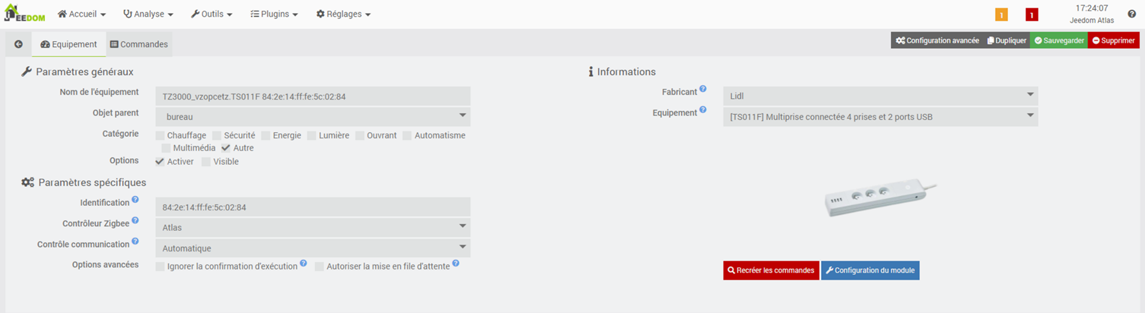Check Ignorer la confirmation d'exécution

[160, 267]
